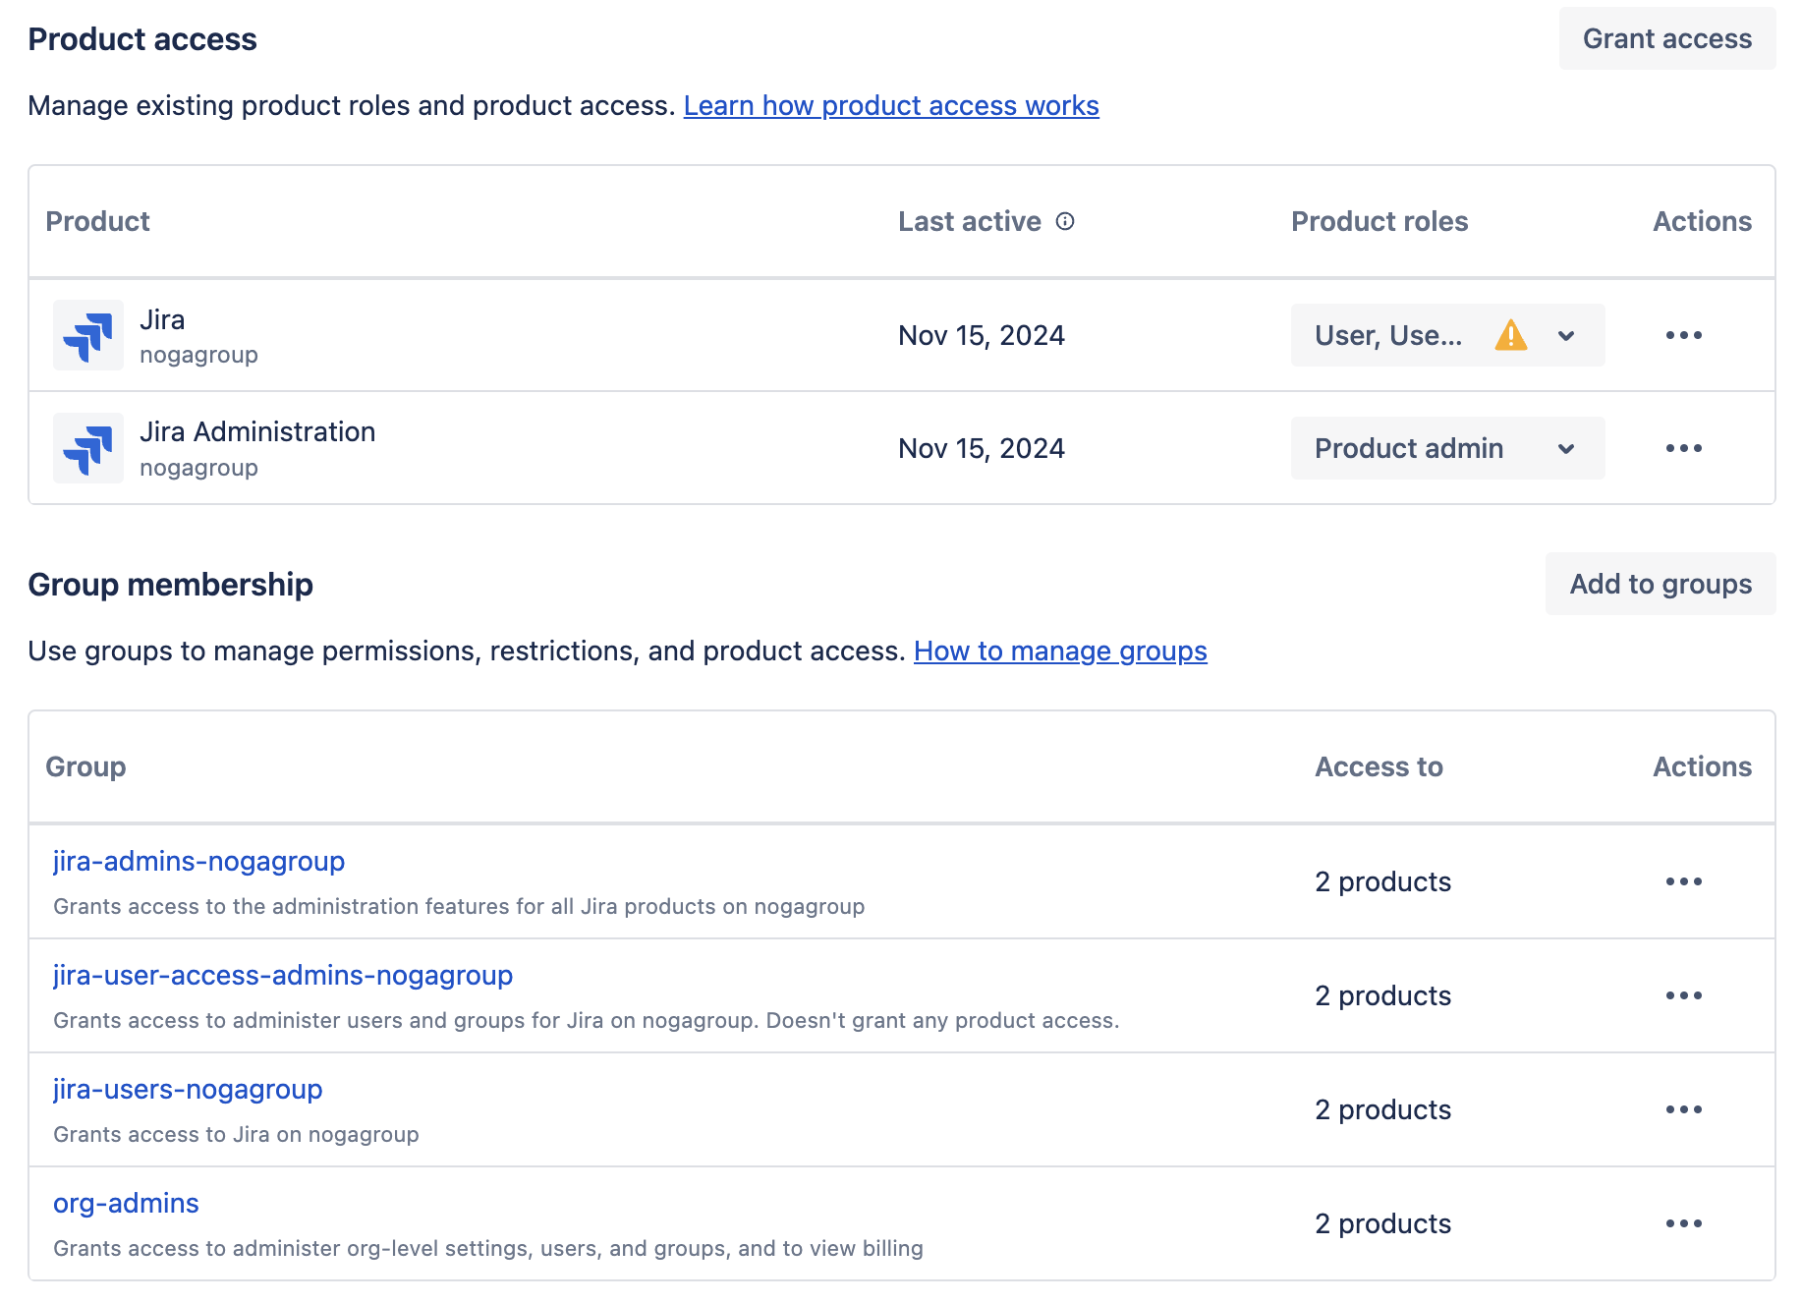The image size is (1802, 1303).
Task: Click the Group column header
Action: [x=85, y=766]
